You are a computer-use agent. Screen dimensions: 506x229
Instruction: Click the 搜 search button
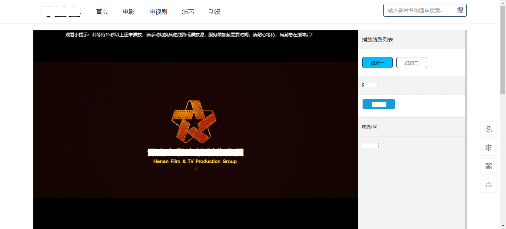coord(460,10)
